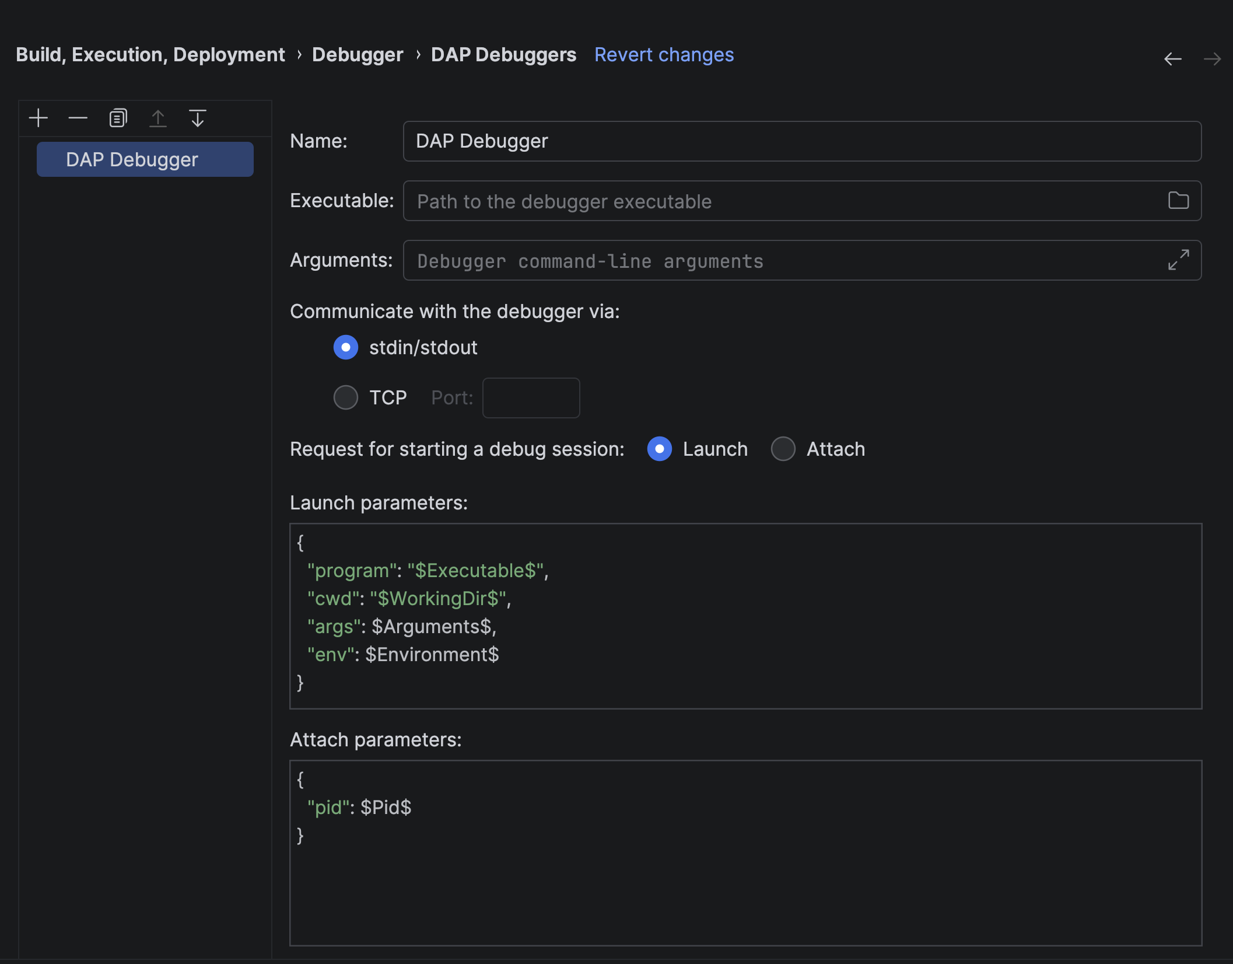Choose Launch request for debug session
This screenshot has height=964, width=1233.
pos(660,449)
